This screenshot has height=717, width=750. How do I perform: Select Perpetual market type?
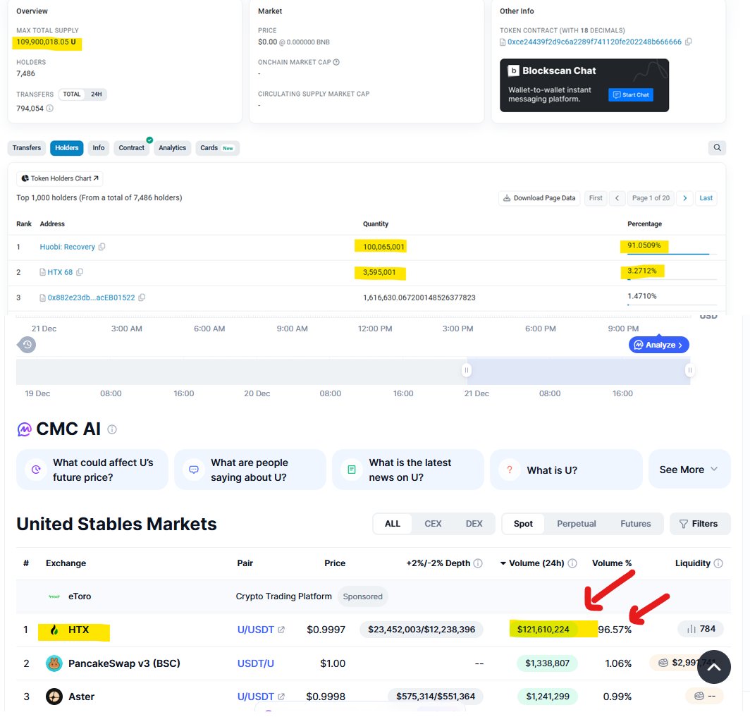pyautogui.click(x=577, y=524)
